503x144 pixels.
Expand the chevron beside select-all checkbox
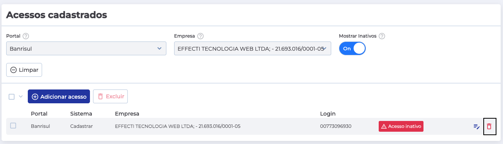click(21, 97)
